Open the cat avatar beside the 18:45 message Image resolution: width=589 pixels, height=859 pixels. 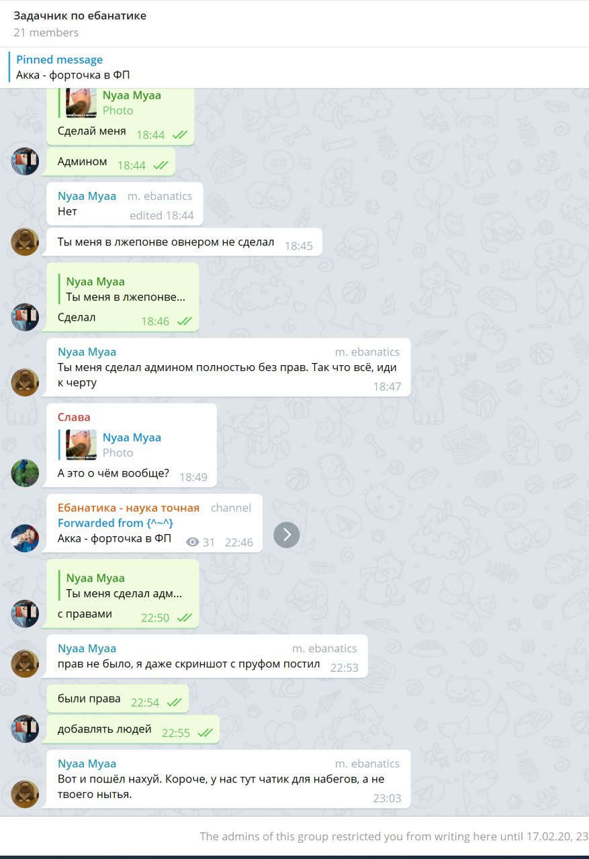point(25,242)
